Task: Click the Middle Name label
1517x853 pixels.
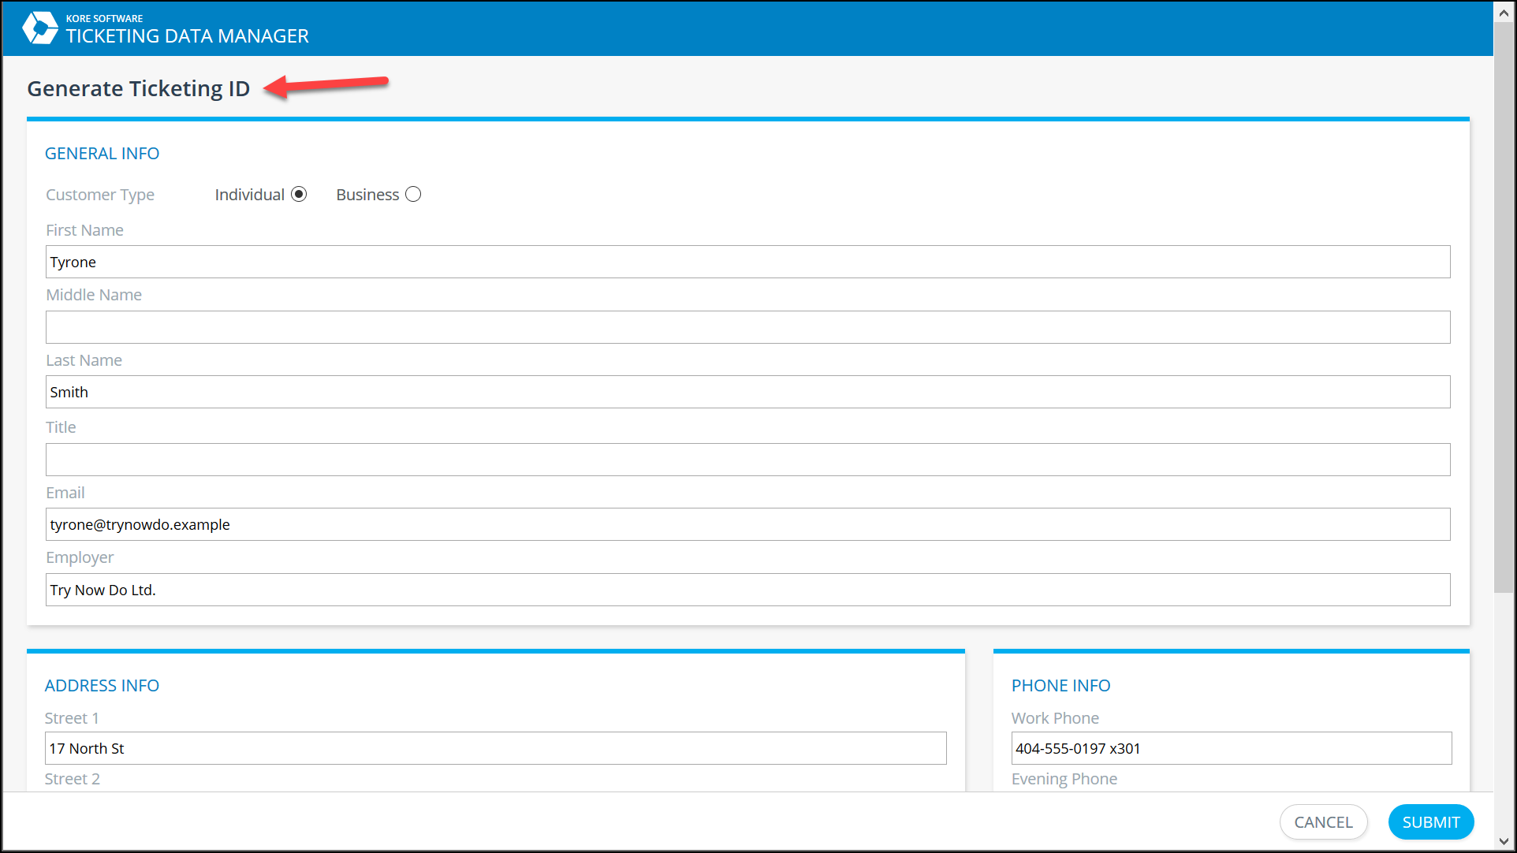Action: (94, 295)
